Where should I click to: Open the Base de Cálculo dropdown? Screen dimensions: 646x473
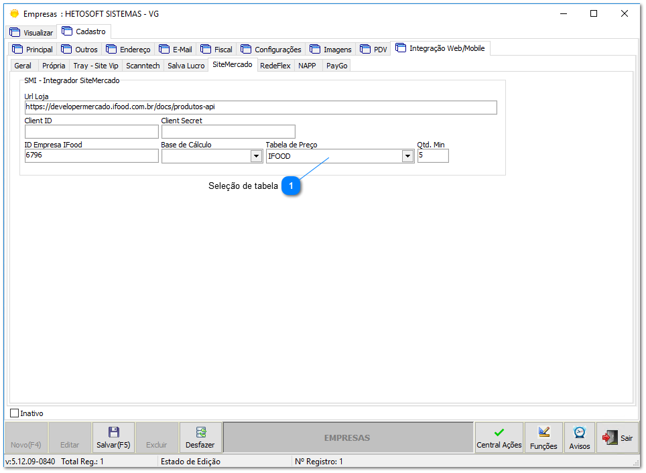click(x=255, y=155)
